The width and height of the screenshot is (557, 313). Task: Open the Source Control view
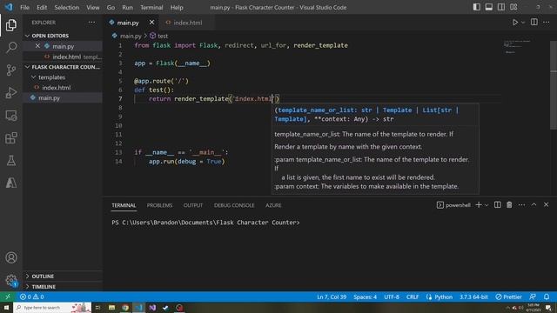coord(11,70)
